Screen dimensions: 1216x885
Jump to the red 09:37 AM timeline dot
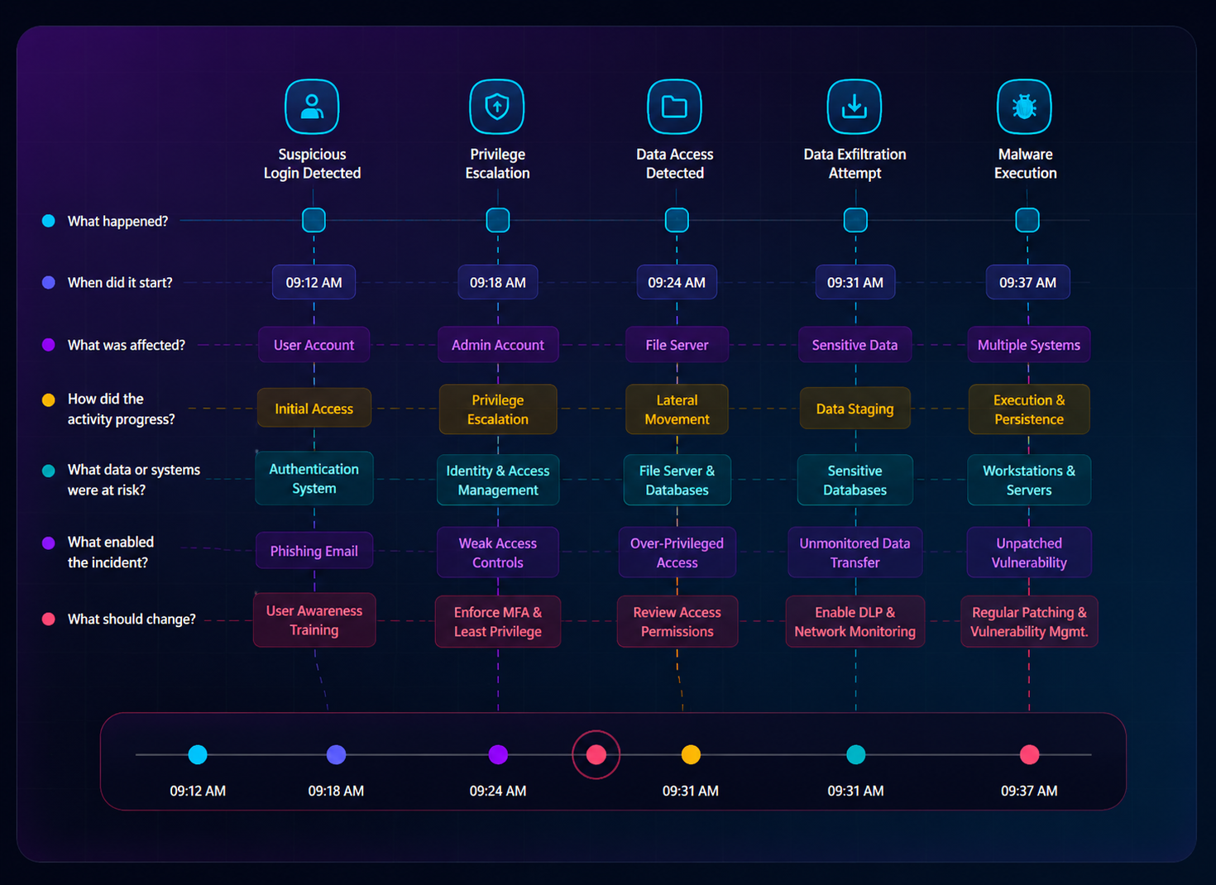click(x=1029, y=754)
